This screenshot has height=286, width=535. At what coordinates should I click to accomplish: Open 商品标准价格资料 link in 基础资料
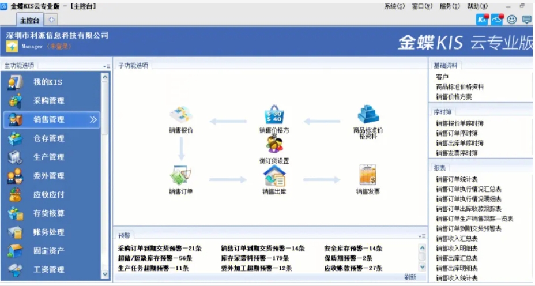pyautogui.click(x=459, y=87)
